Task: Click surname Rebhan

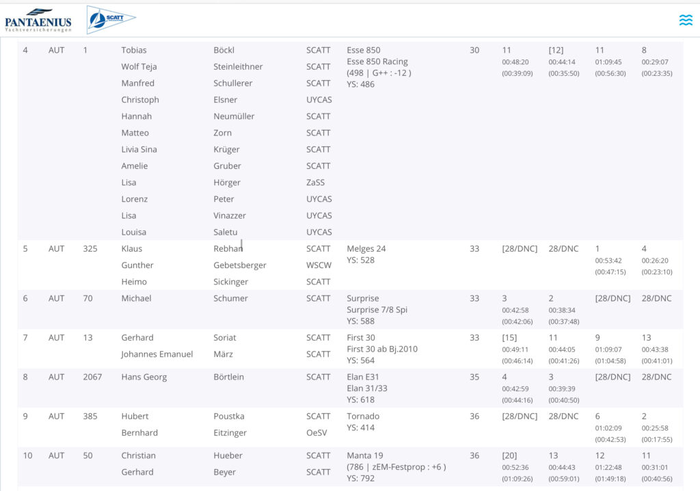Action: pos(228,248)
